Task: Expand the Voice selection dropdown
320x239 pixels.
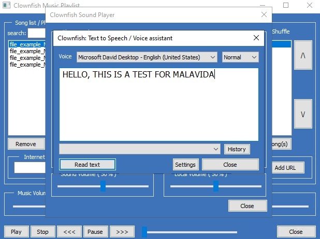Action: coord(147,57)
